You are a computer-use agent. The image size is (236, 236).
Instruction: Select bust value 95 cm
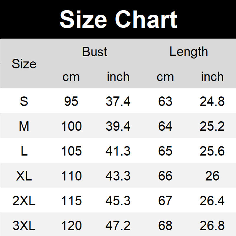pyautogui.click(x=71, y=101)
